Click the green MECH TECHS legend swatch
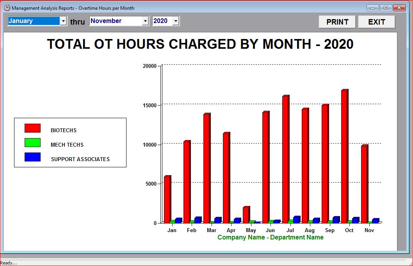The height and width of the screenshot is (266, 413). pyautogui.click(x=32, y=143)
